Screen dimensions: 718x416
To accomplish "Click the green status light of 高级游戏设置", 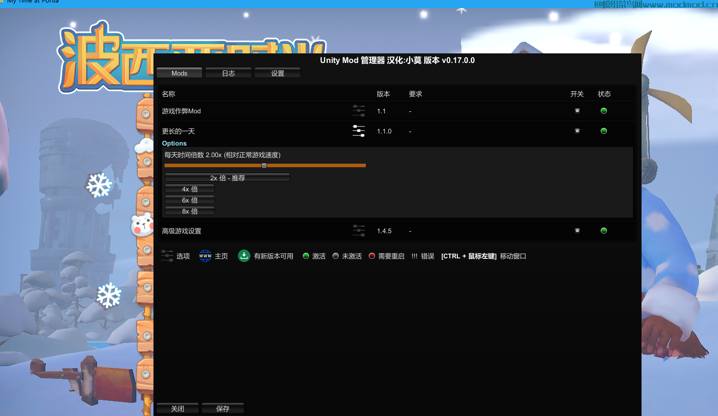I will [603, 231].
